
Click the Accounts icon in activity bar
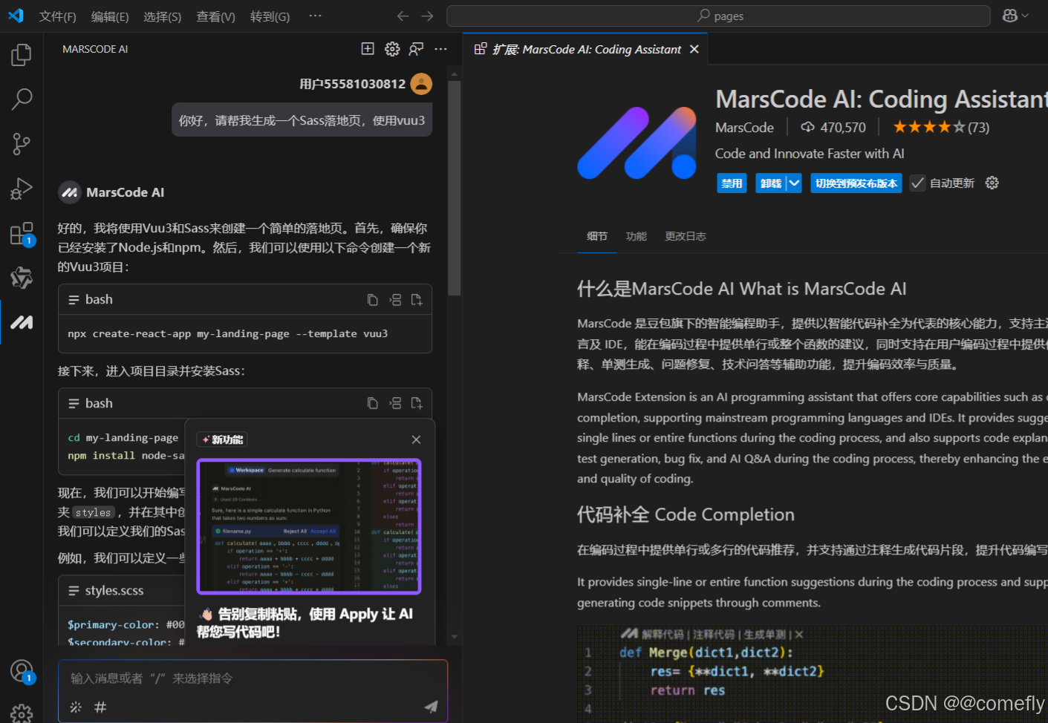coord(22,671)
